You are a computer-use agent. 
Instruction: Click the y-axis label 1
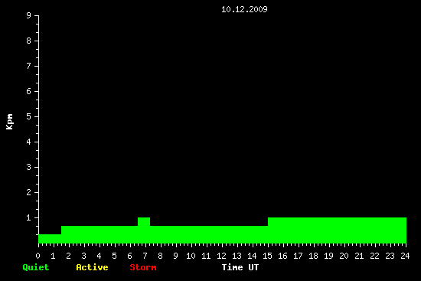click(29, 217)
